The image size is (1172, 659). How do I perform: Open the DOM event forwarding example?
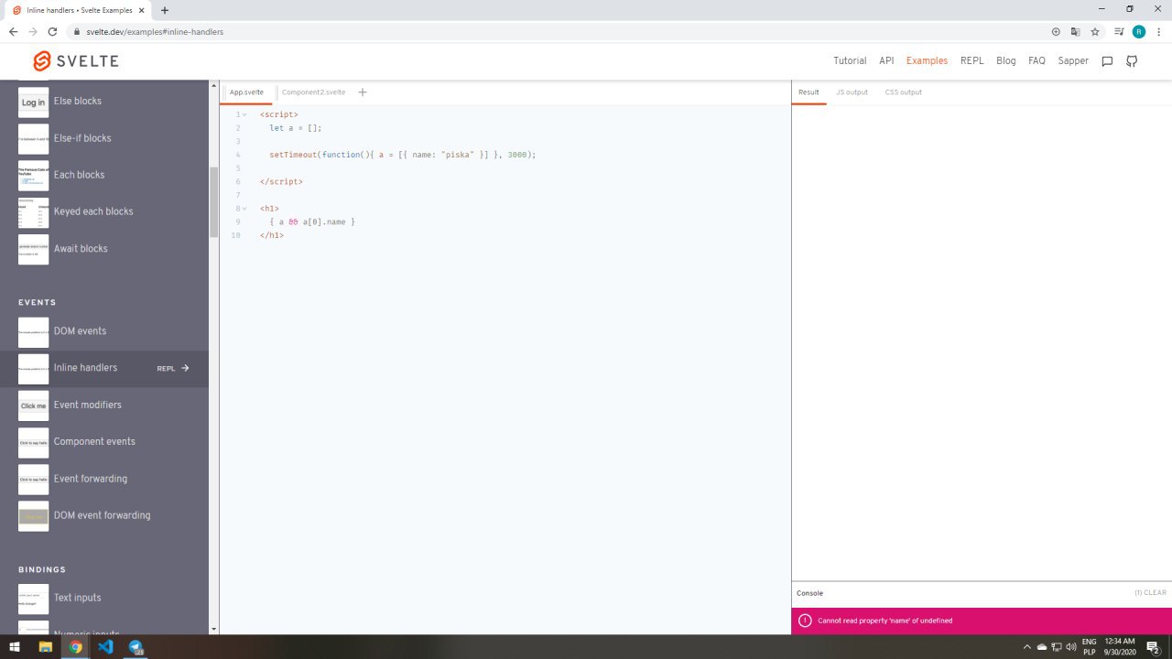click(x=104, y=515)
